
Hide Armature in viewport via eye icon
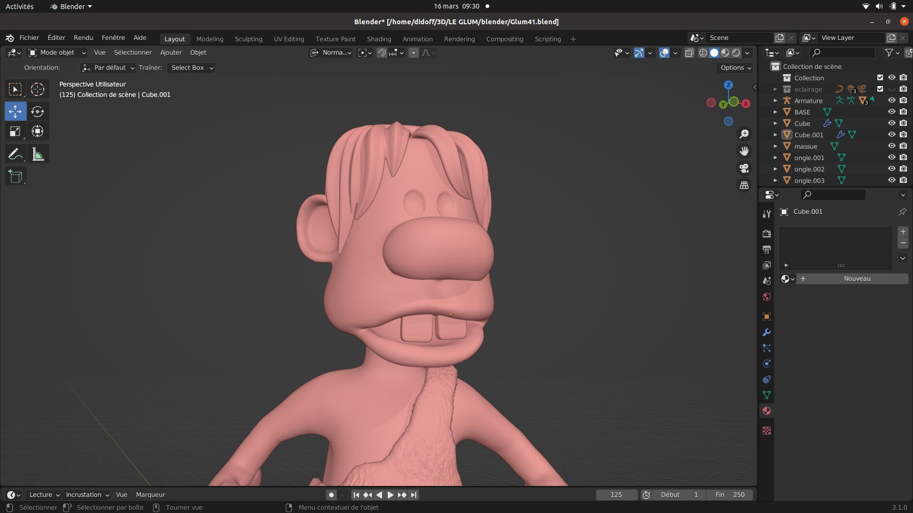click(892, 101)
